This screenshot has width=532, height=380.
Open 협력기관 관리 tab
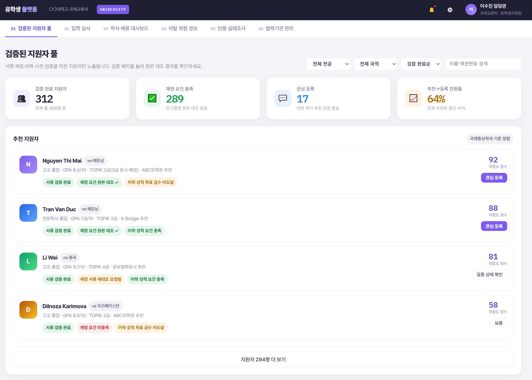click(276, 29)
